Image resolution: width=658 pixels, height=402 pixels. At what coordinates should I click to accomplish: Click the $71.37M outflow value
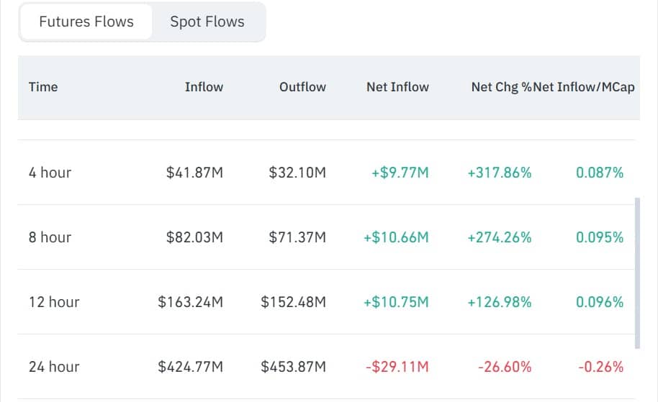click(x=297, y=237)
